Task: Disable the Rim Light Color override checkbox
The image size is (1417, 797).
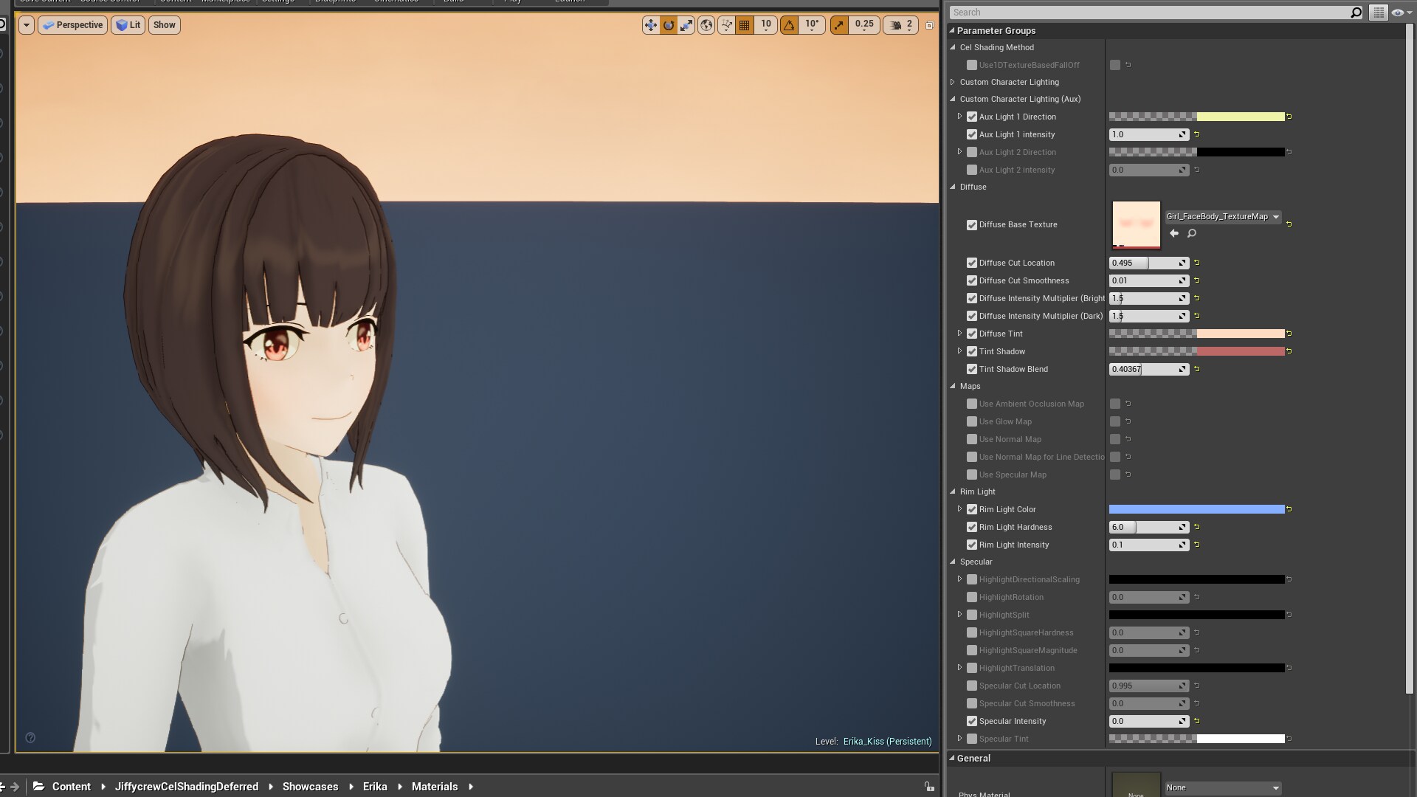Action: (x=972, y=509)
